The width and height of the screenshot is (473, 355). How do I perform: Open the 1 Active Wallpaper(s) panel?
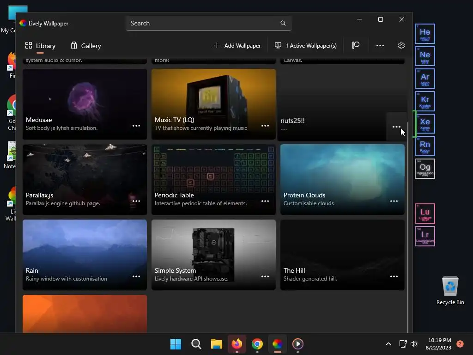pyautogui.click(x=306, y=45)
